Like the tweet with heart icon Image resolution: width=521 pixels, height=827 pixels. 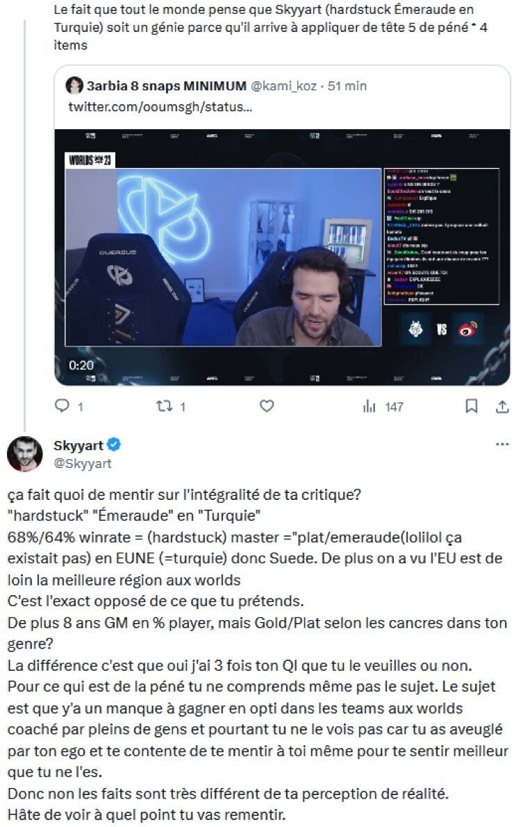(x=267, y=406)
